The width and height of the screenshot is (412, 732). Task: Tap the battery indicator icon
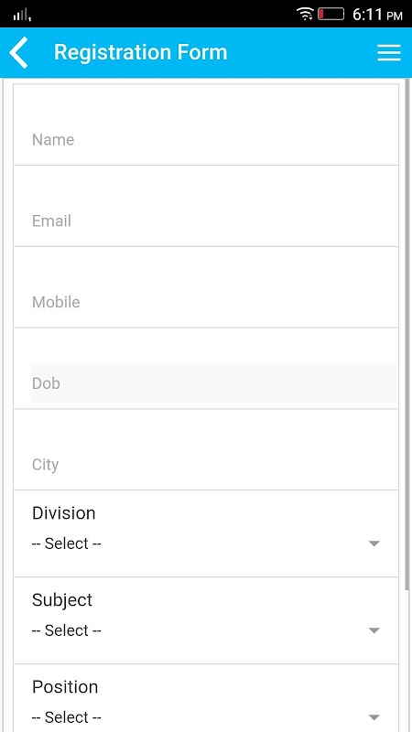[x=331, y=14]
